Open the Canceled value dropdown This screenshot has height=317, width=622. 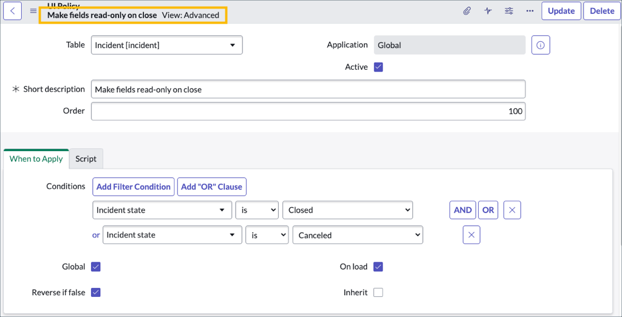357,235
